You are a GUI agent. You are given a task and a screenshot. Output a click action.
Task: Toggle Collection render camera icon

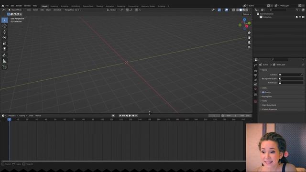[x=303, y=17]
